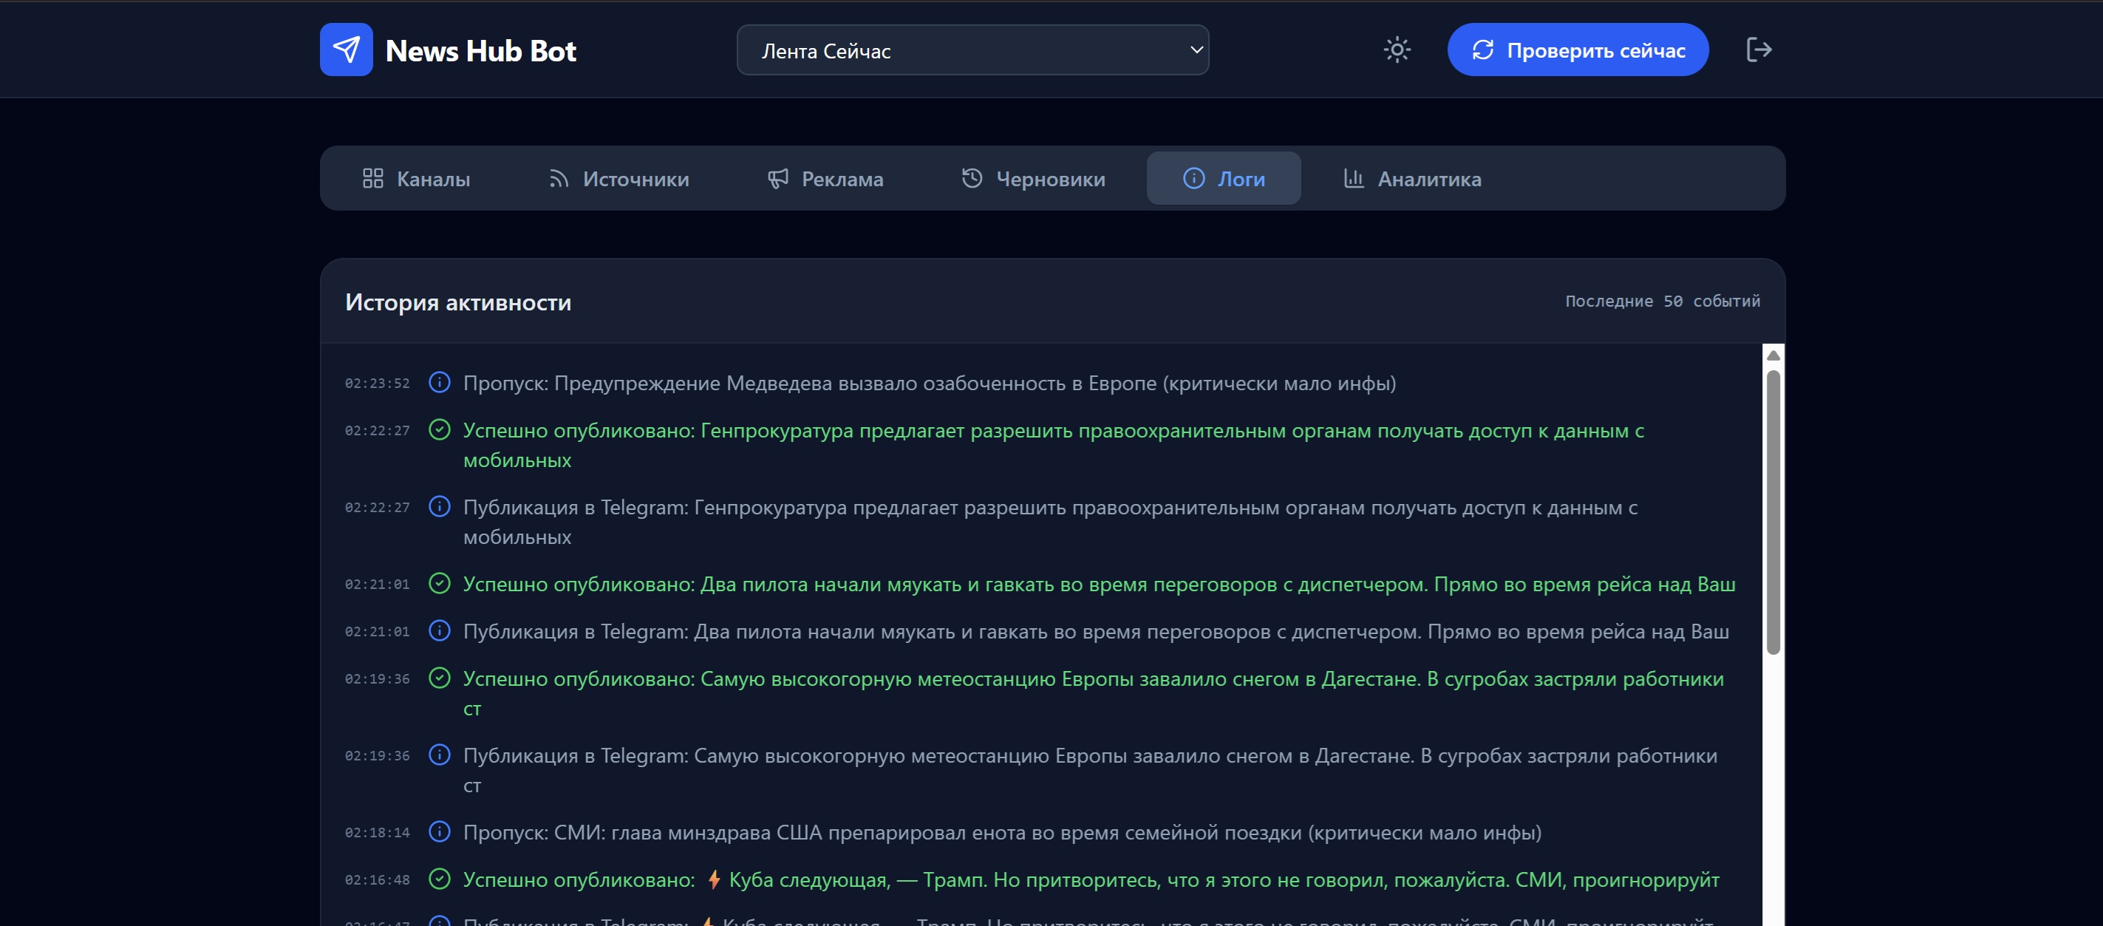Switch to the Аналитика tab
The width and height of the screenshot is (2103, 926).
click(x=1412, y=179)
